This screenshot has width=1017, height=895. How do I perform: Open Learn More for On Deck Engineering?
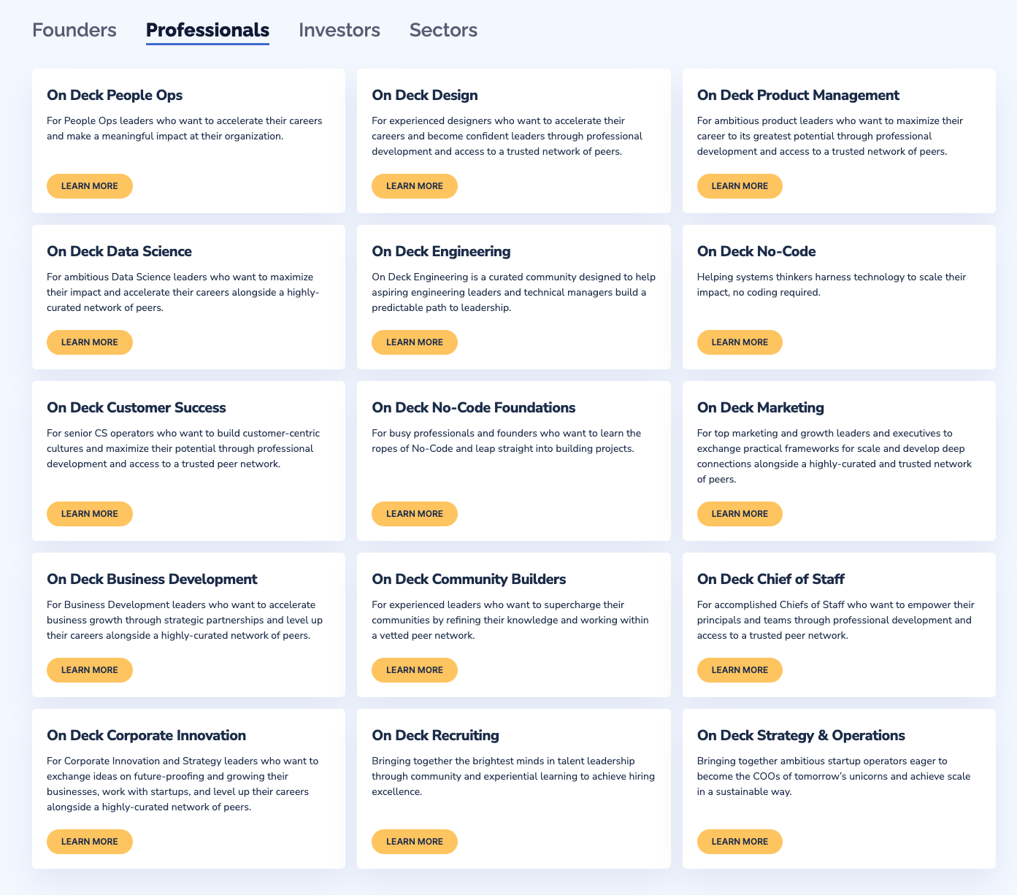coord(415,342)
